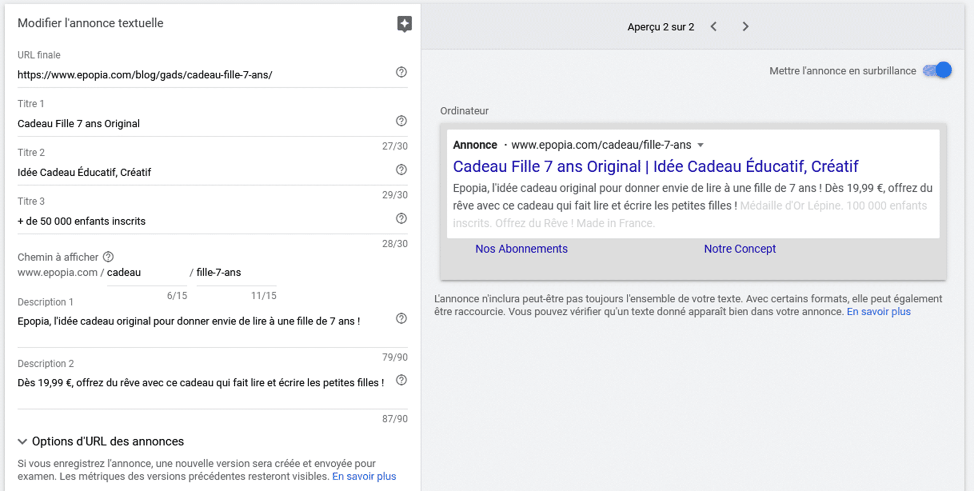
Task: Open help icon for Titre 1
Action: (401, 121)
